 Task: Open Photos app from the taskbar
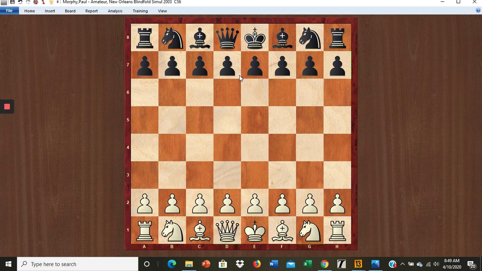point(375,264)
